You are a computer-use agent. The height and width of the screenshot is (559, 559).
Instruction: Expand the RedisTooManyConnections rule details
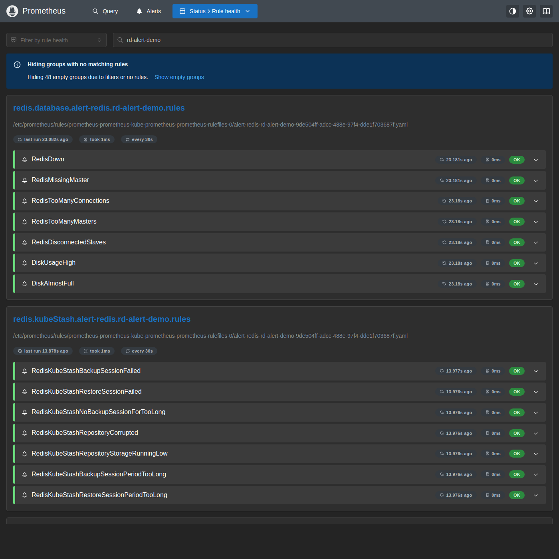pyautogui.click(x=536, y=201)
